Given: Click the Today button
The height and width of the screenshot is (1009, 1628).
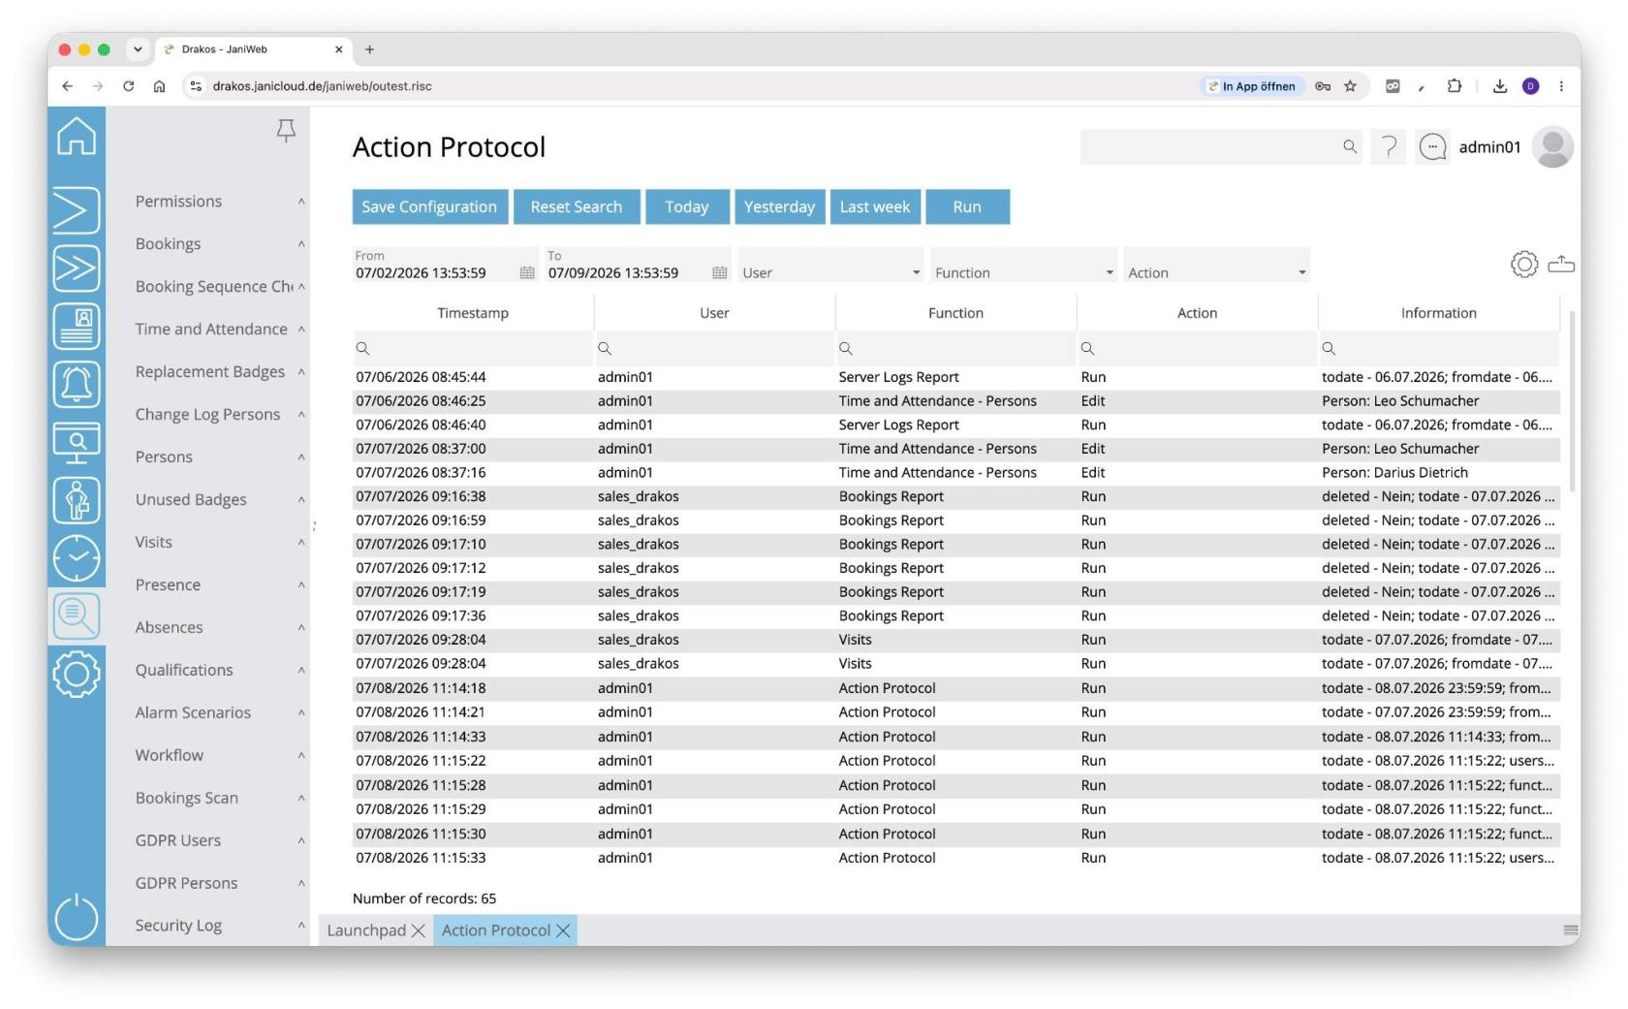Looking at the screenshot, I should pyautogui.click(x=687, y=207).
